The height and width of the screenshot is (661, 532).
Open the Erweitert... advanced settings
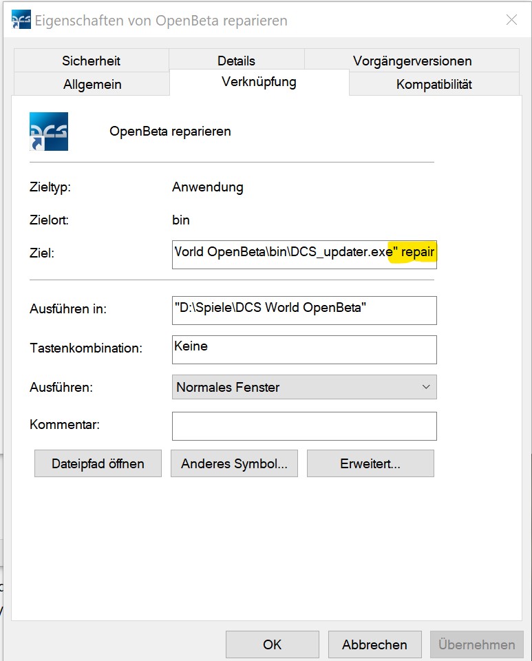(x=370, y=463)
